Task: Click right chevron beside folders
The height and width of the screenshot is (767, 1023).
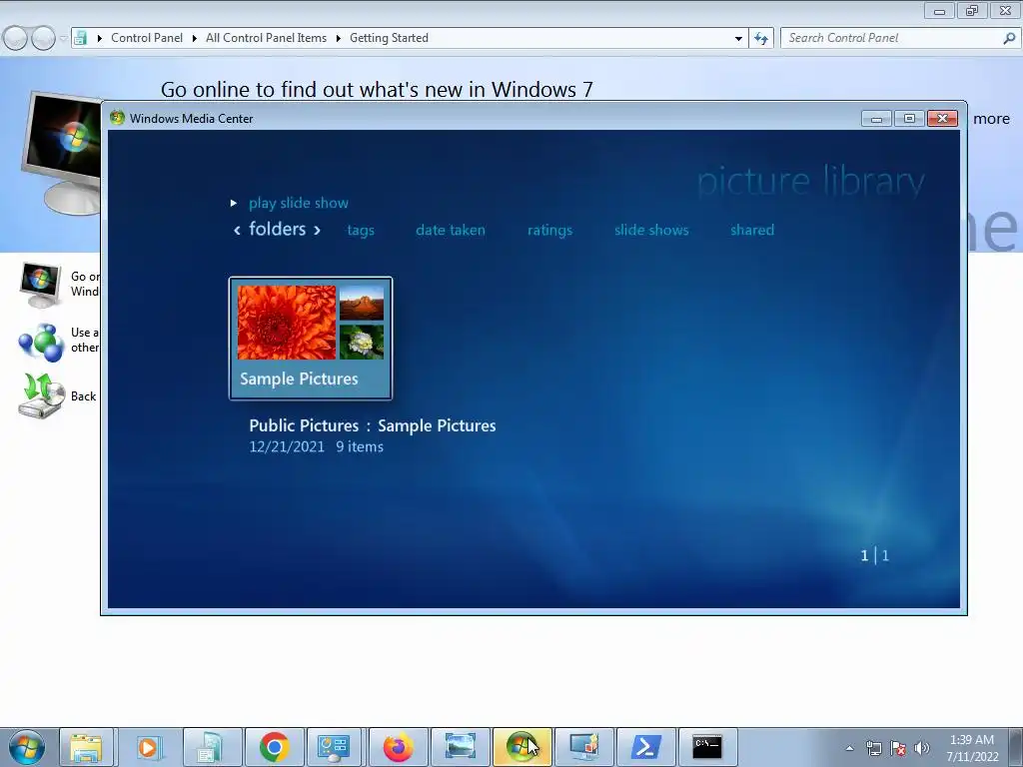Action: 317,230
